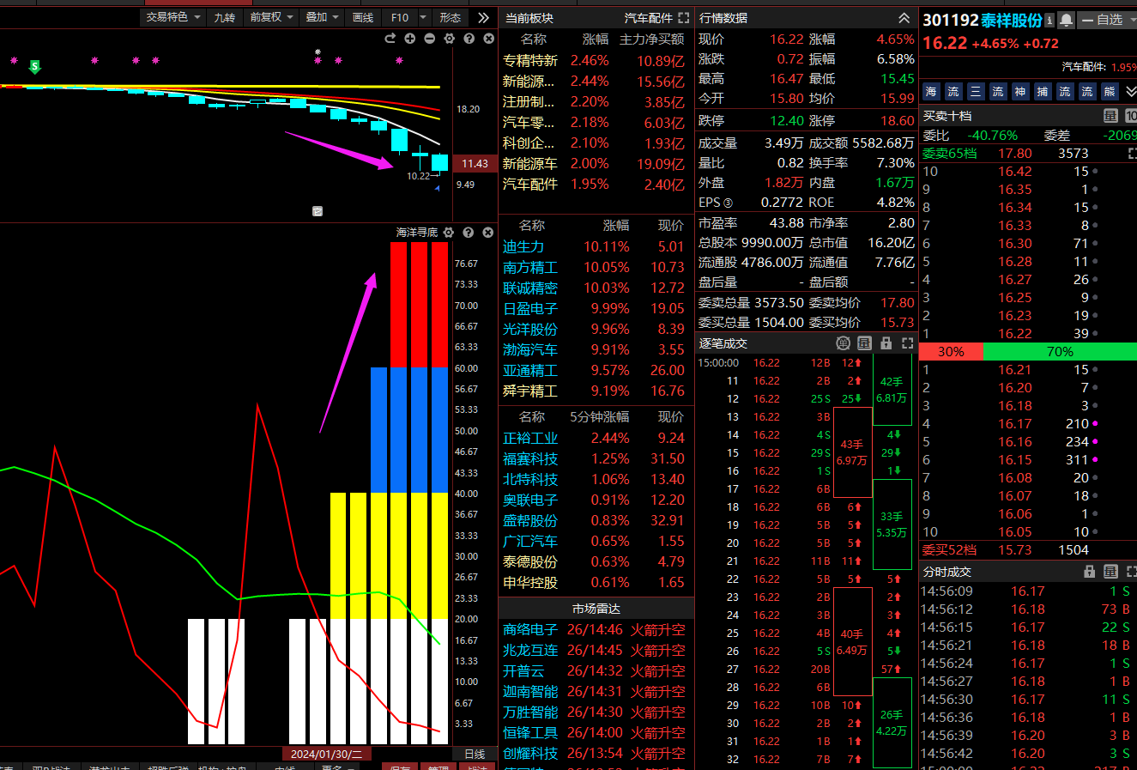Click the green S signal marker on chart
Screen dimensions: 1137x770
click(x=34, y=67)
